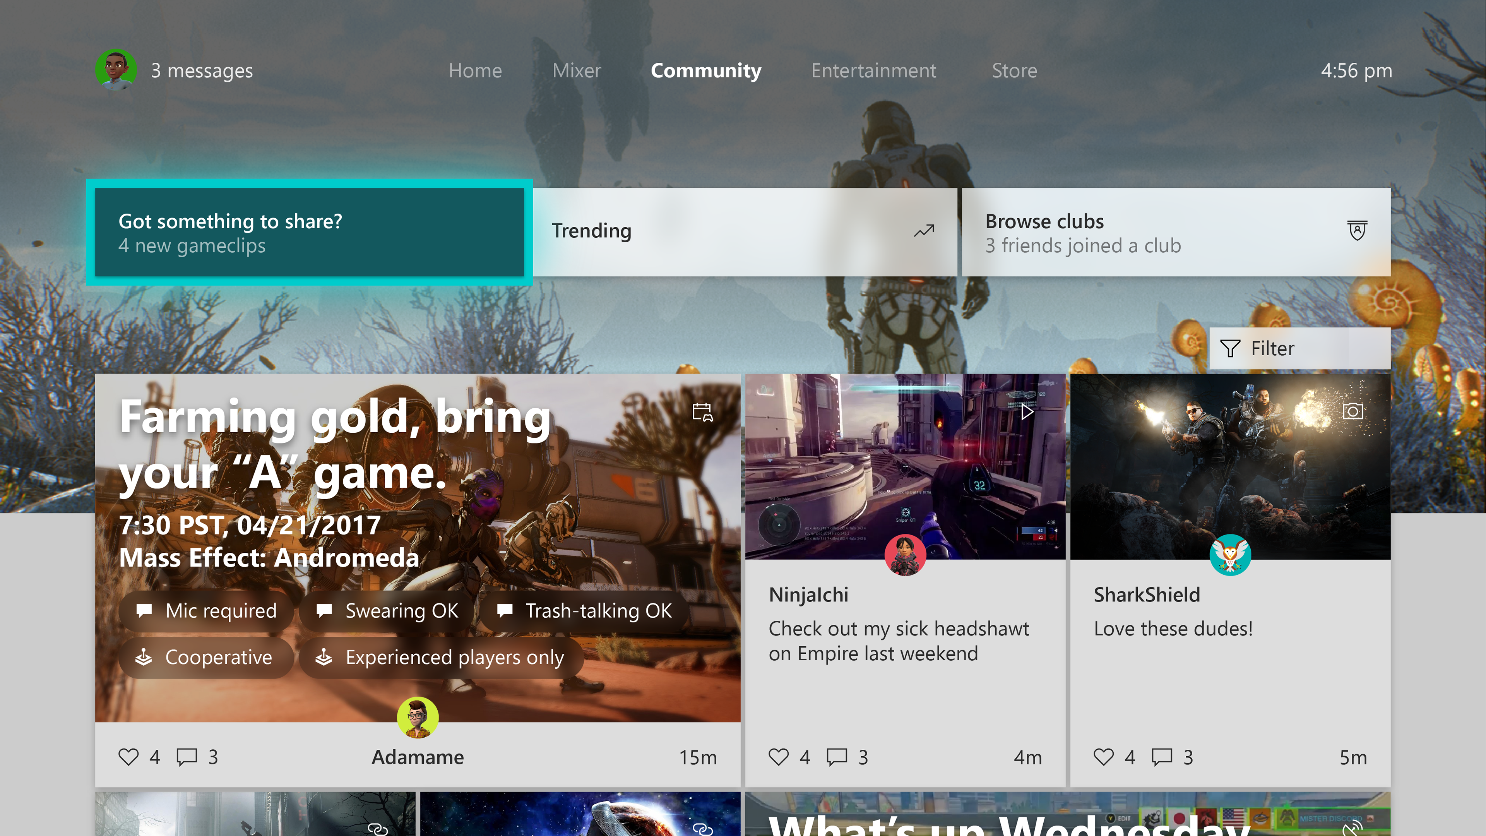The image size is (1486, 836).
Task: Open the profile avatar next to 3 messages
Action: pos(116,70)
